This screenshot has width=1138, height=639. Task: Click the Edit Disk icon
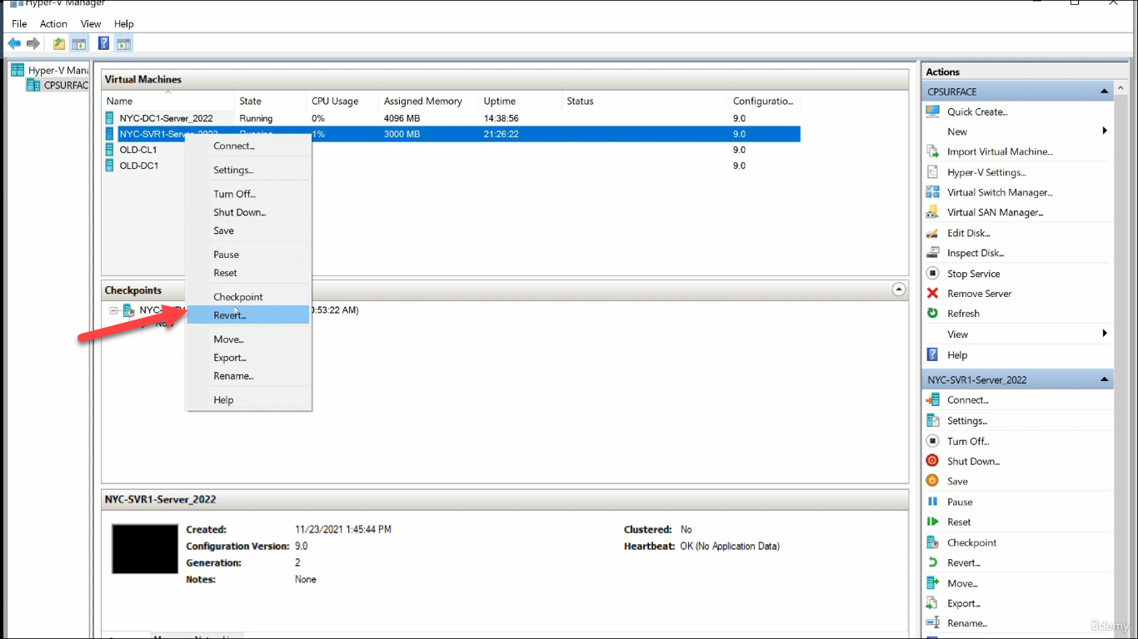[932, 233]
